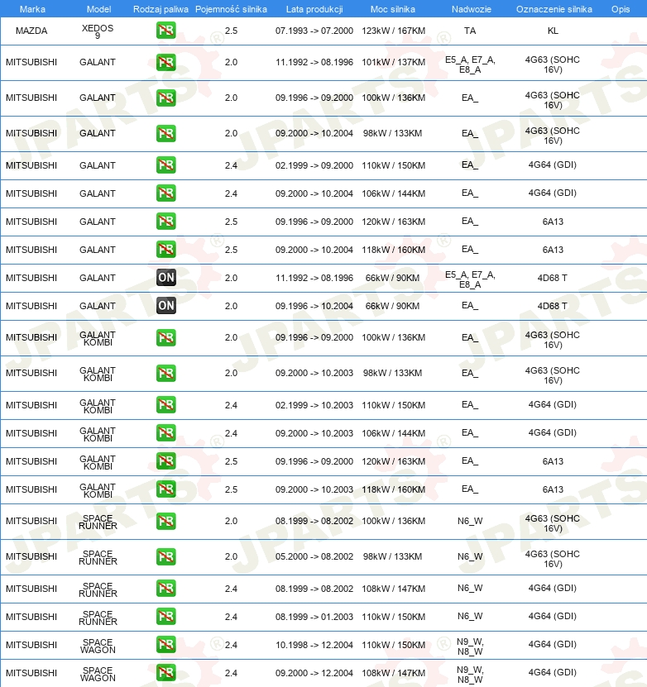Click the N9_W, N8_W body cell for 110kW Space Wagon

coord(470,646)
